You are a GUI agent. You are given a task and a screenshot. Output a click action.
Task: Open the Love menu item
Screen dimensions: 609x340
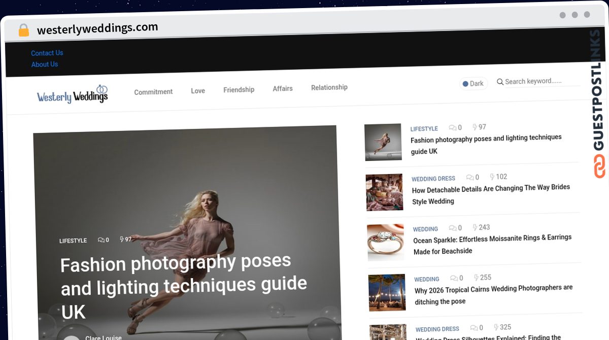pyautogui.click(x=198, y=91)
